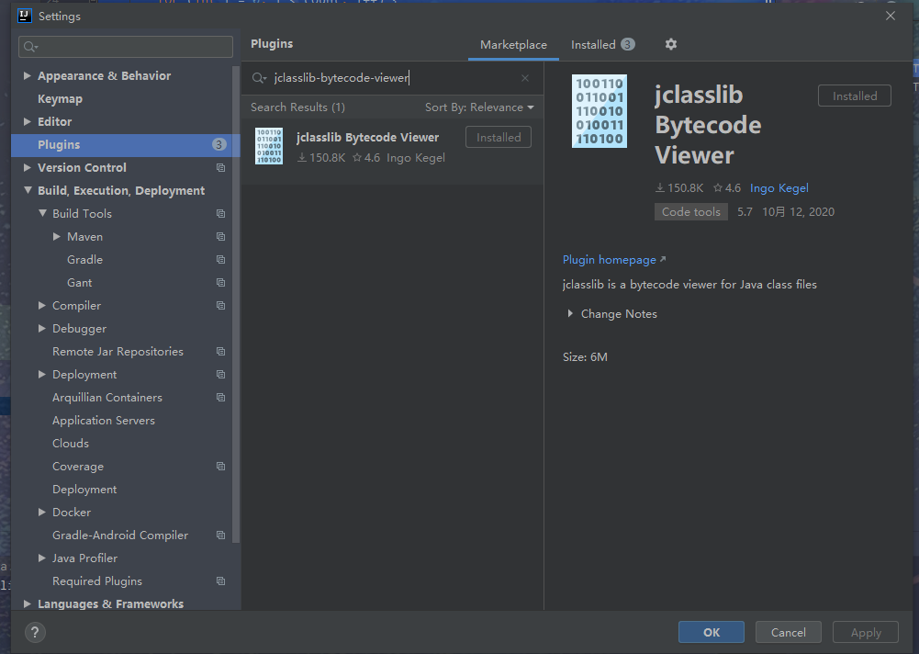The width and height of the screenshot is (919, 654).
Task: Click Installed button in search result row
Action: (499, 137)
